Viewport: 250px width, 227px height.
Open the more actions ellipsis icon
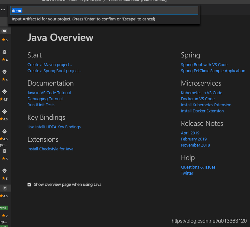coord(3,10)
